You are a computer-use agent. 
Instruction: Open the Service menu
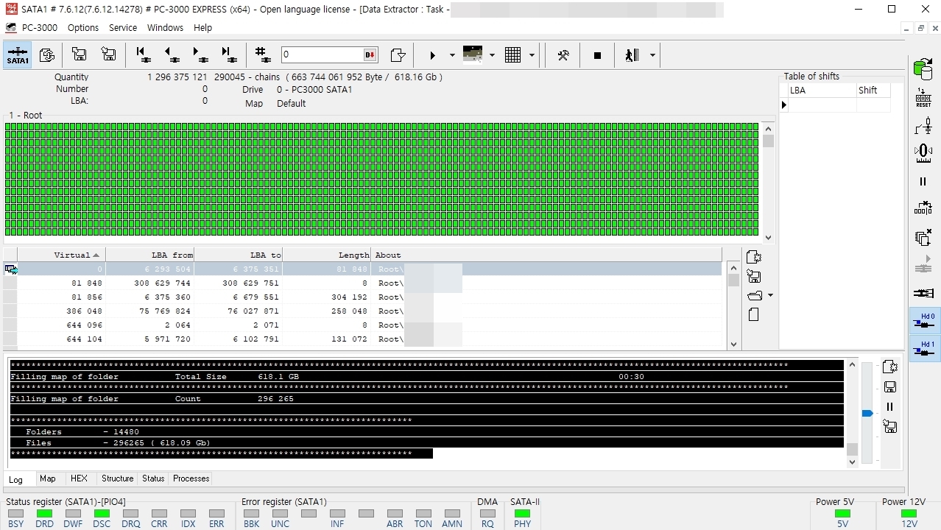coord(123,27)
